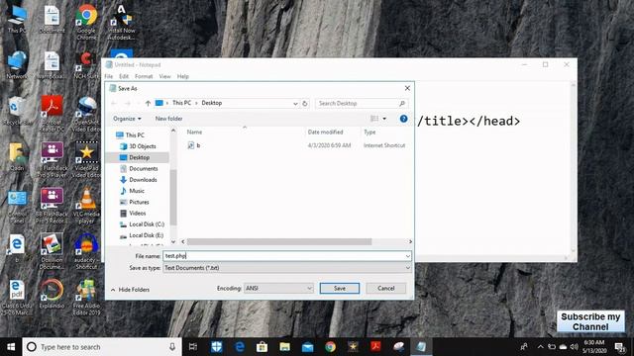Go up one folder level arrow
This screenshot has height=356, width=634.
point(148,103)
